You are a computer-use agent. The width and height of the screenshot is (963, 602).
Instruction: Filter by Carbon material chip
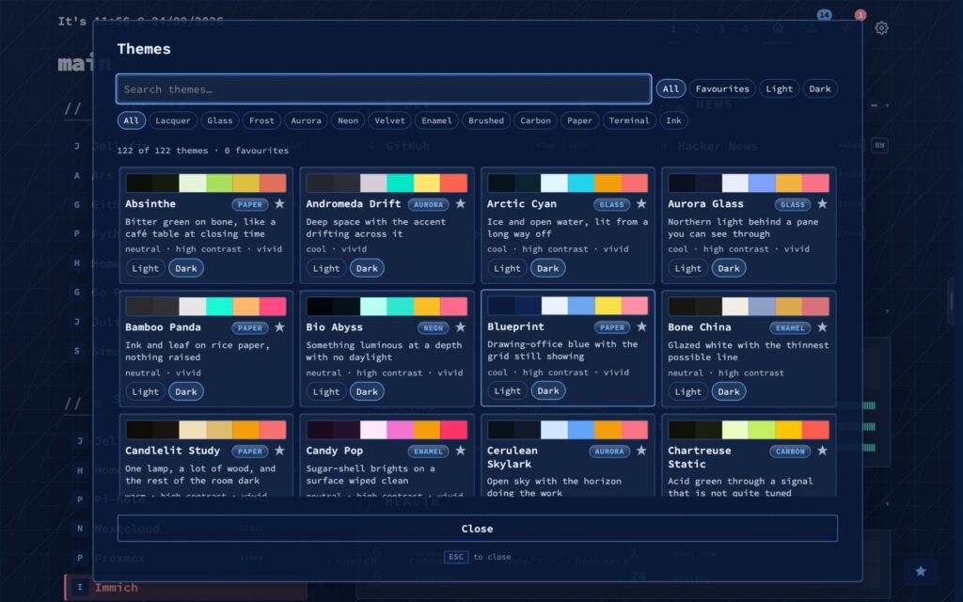[x=535, y=121]
